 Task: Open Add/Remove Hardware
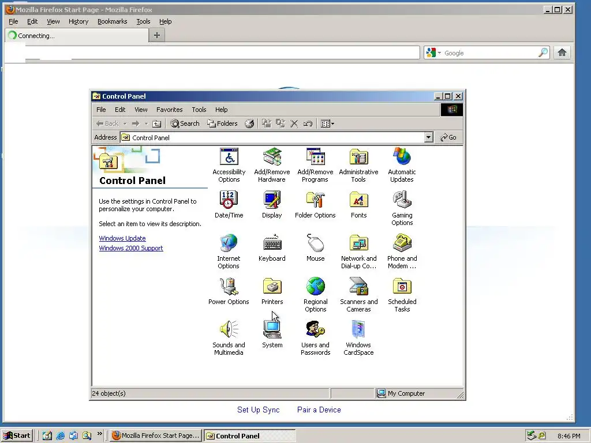click(272, 166)
